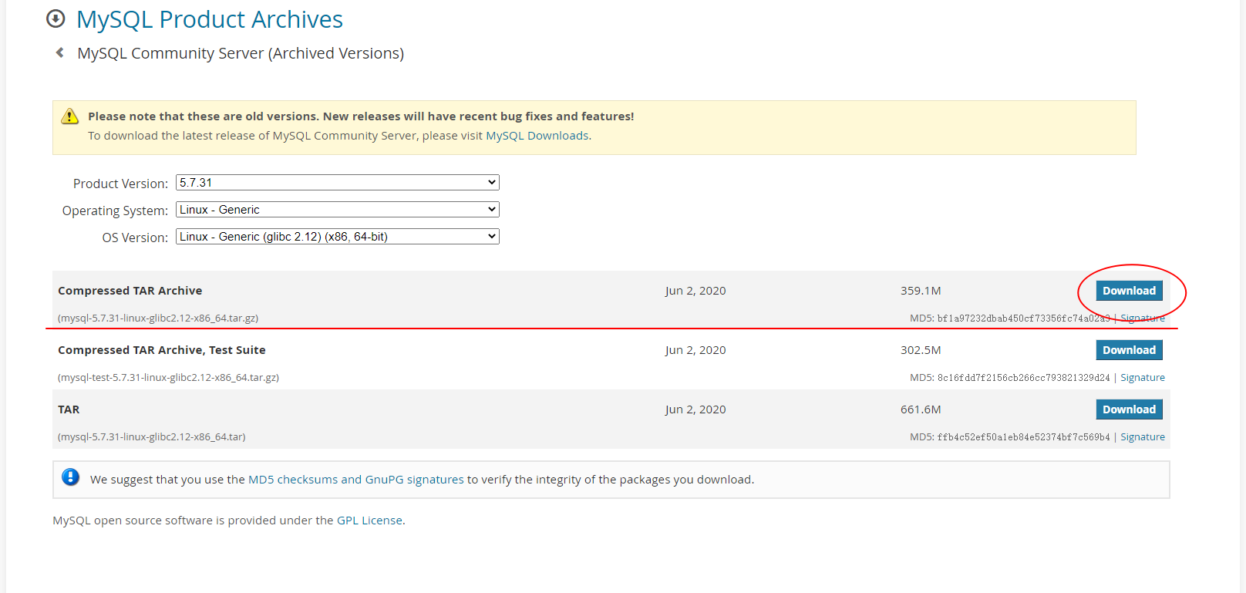Screen dimensions: 1246x593
Task: Download the 661.6M TAR file
Action: point(1129,409)
